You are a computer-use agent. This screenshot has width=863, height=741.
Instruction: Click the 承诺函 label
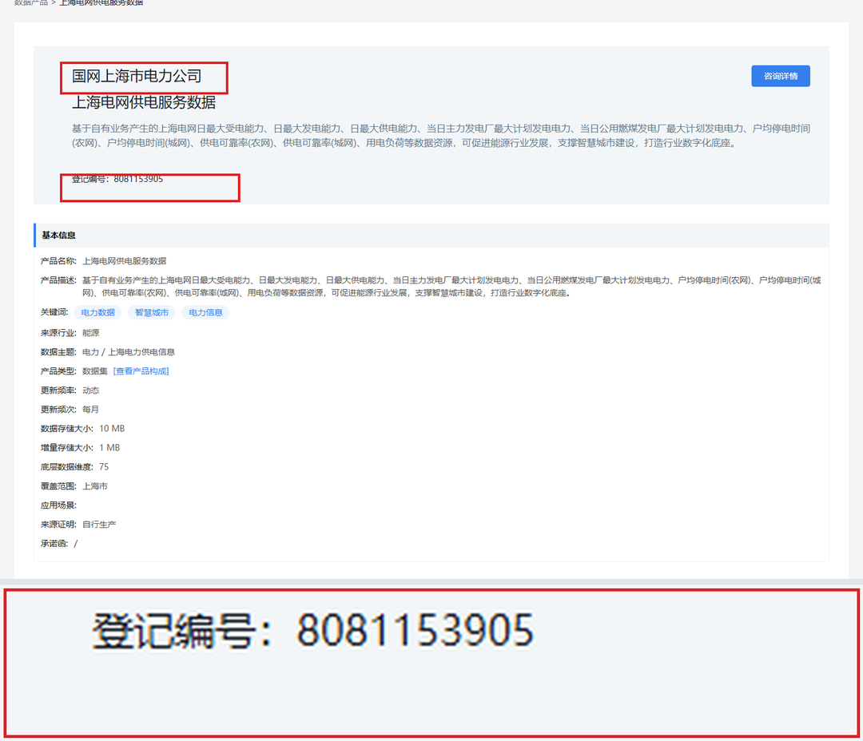[54, 544]
